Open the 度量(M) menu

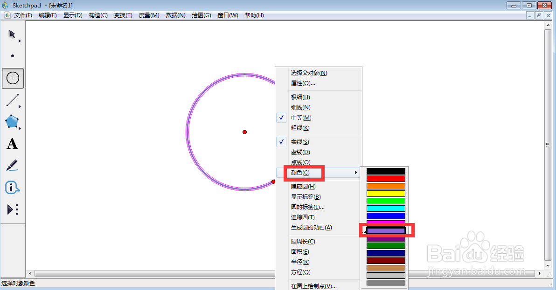[149, 15]
